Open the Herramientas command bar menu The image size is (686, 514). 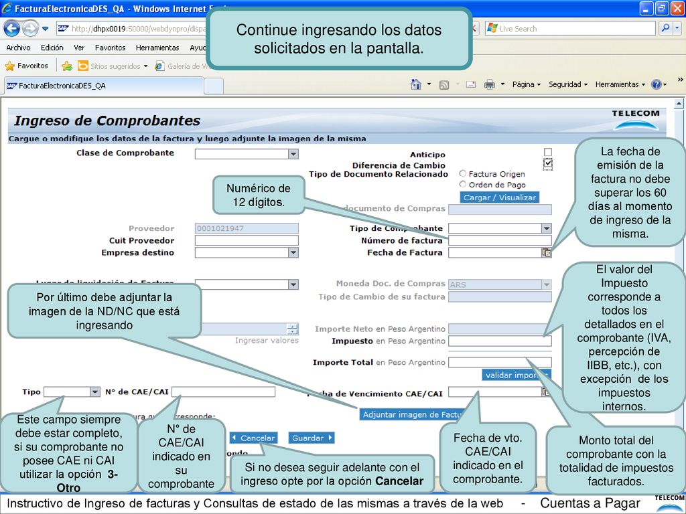[x=620, y=84]
